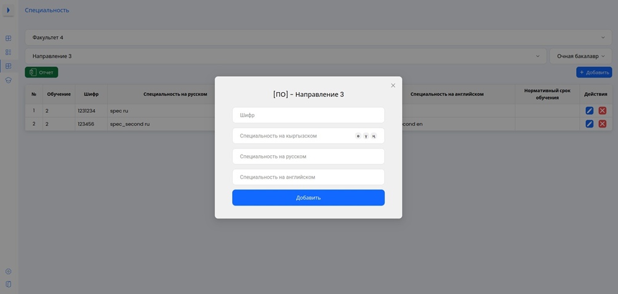Open the active third sidebar grid icon

click(x=8, y=66)
